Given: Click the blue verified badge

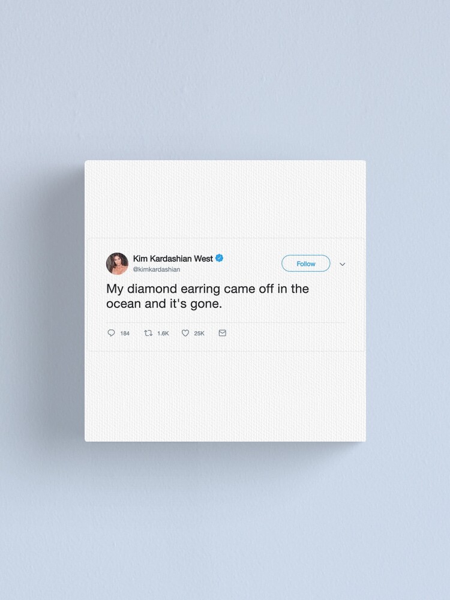Looking at the screenshot, I should pyautogui.click(x=219, y=258).
